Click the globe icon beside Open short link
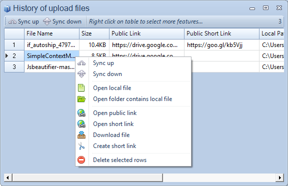 click(x=81, y=124)
